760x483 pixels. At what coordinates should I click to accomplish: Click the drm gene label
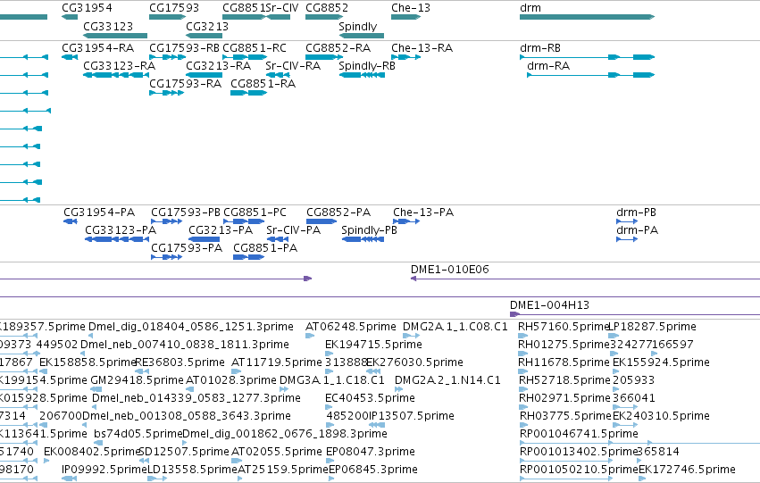point(530,8)
